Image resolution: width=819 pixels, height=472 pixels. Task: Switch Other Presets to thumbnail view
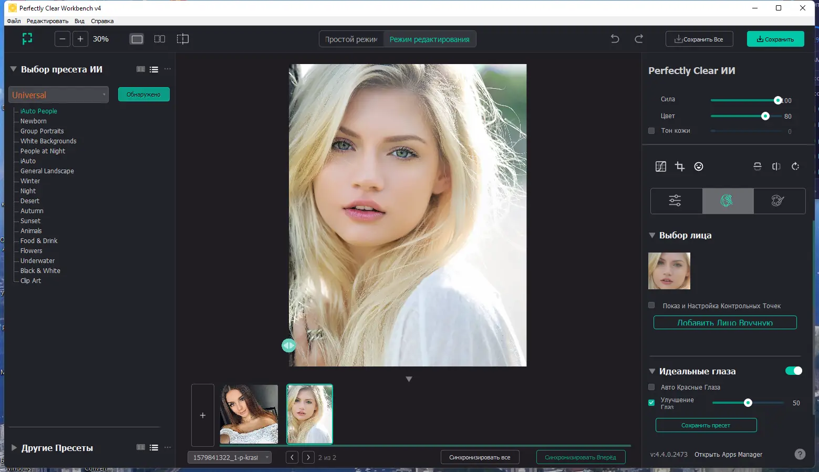coord(141,448)
